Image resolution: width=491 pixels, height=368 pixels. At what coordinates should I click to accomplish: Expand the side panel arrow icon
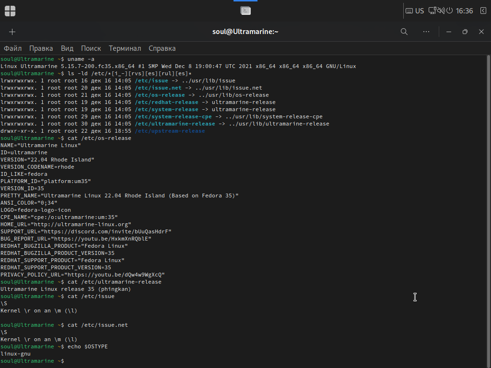coord(483,11)
